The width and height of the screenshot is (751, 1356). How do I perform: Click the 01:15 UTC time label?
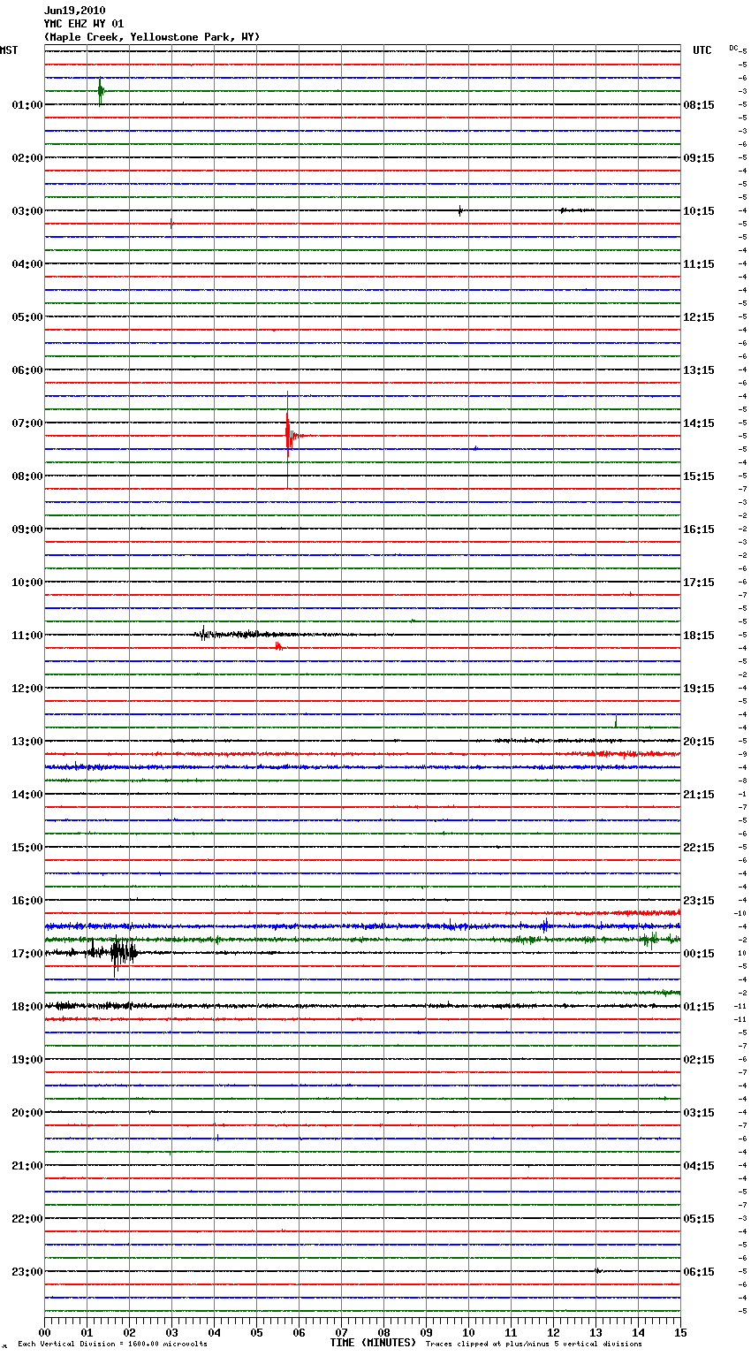click(699, 1007)
